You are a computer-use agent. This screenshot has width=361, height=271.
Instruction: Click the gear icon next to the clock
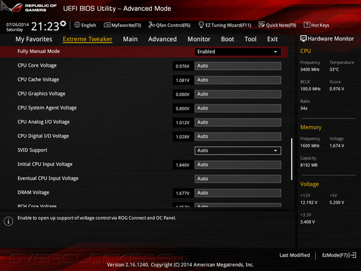coord(63,24)
